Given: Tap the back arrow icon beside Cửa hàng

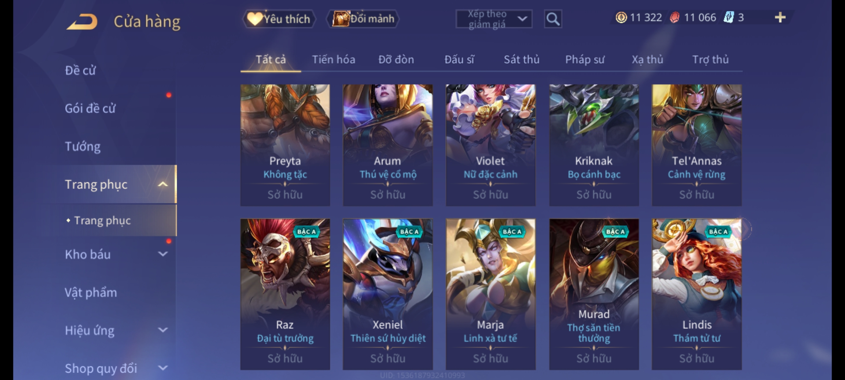Looking at the screenshot, I should (x=82, y=22).
